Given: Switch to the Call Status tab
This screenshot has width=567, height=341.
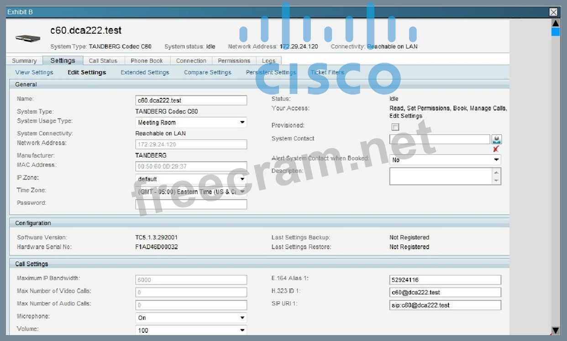Looking at the screenshot, I should pos(103,61).
